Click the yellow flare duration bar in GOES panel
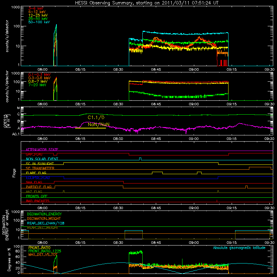 tap(90, 128)
